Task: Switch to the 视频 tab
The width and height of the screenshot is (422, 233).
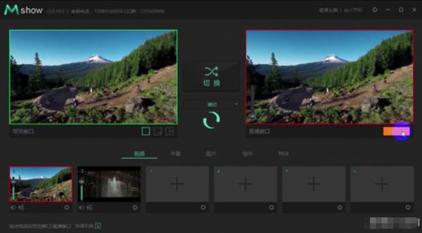Action: (139, 154)
